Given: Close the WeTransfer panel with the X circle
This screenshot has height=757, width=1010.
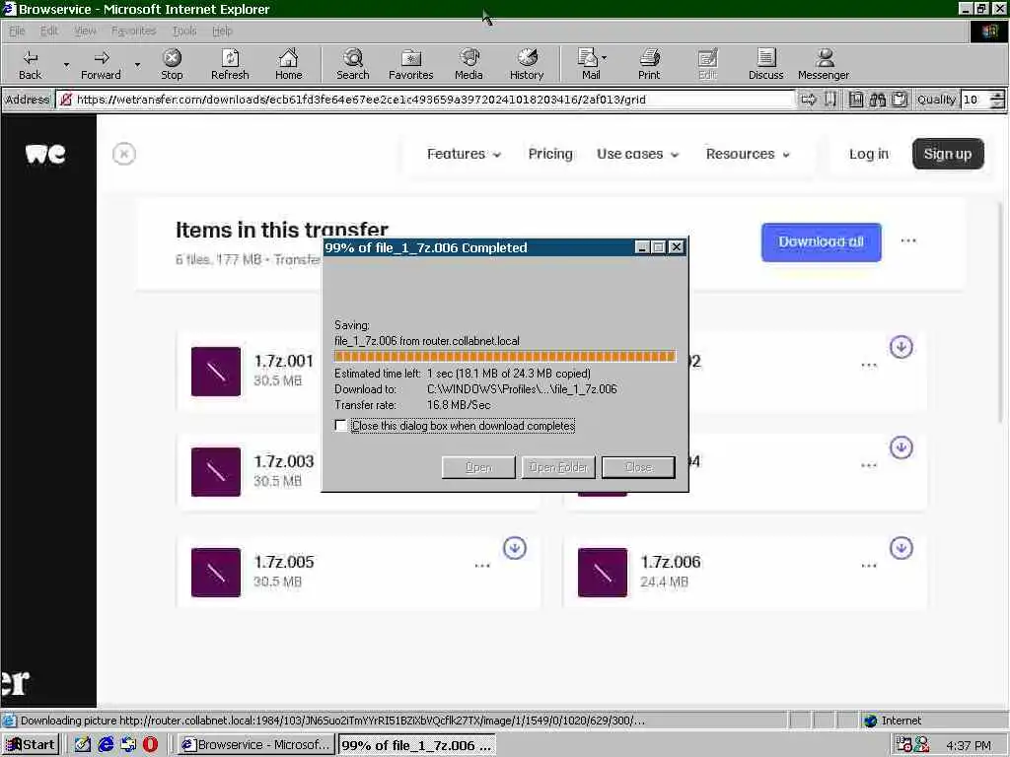Looking at the screenshot, I should pyautogui.click(x=123, y=154).
